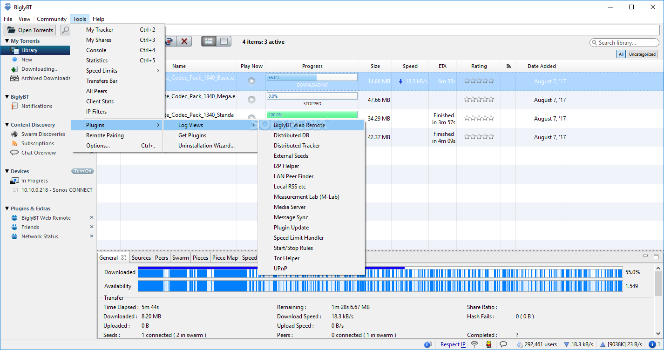Click the Respect IP status link
Screen dimensions: 664x350
(453, 344)
